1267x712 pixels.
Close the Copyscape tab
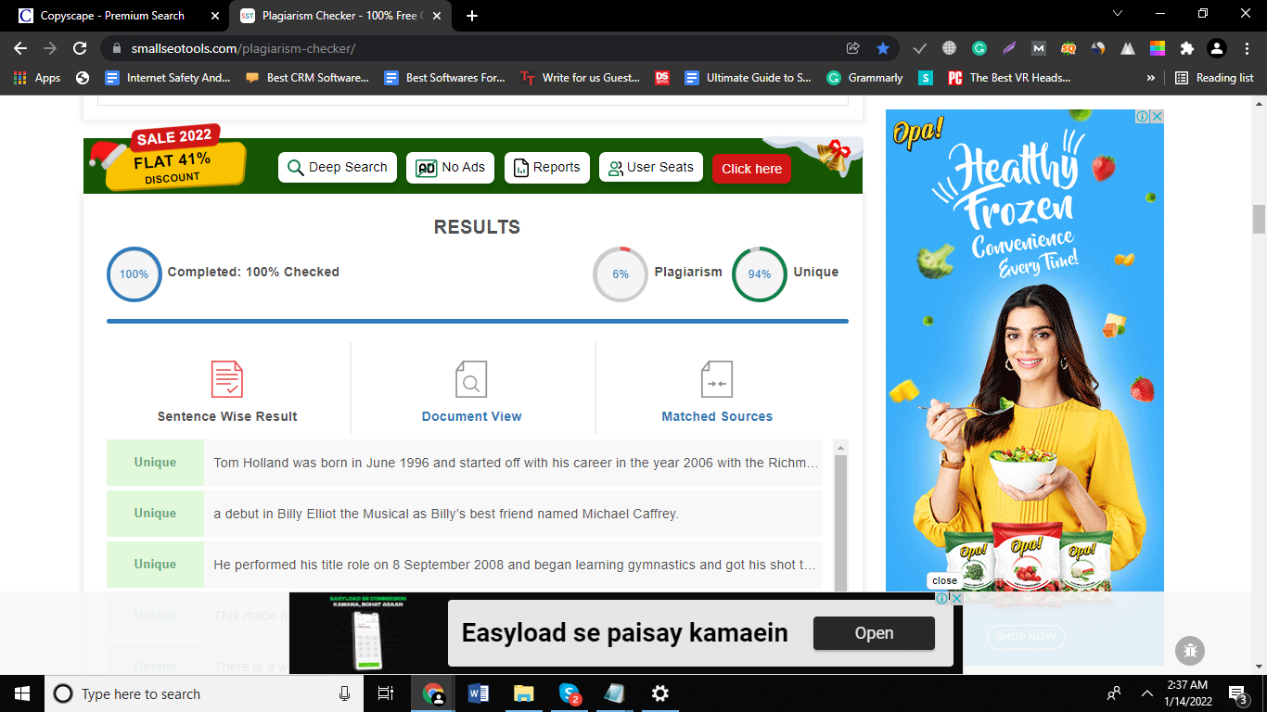click(x=216, y=16)
